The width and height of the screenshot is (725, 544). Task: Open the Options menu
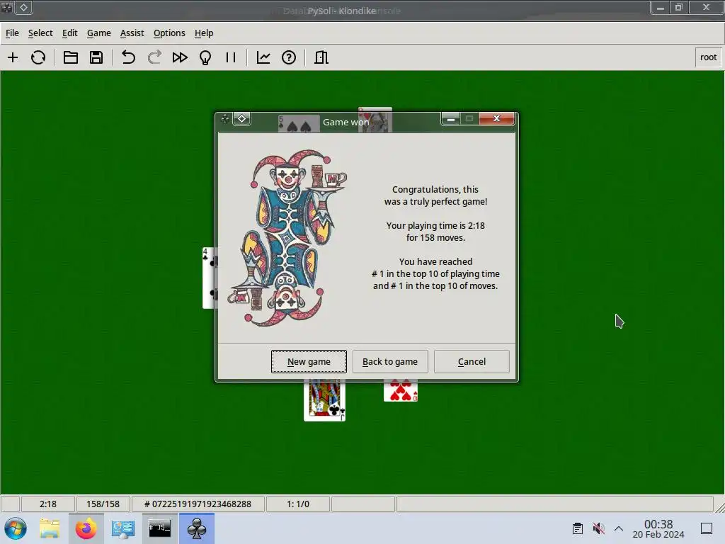click(x=169, y=33)
